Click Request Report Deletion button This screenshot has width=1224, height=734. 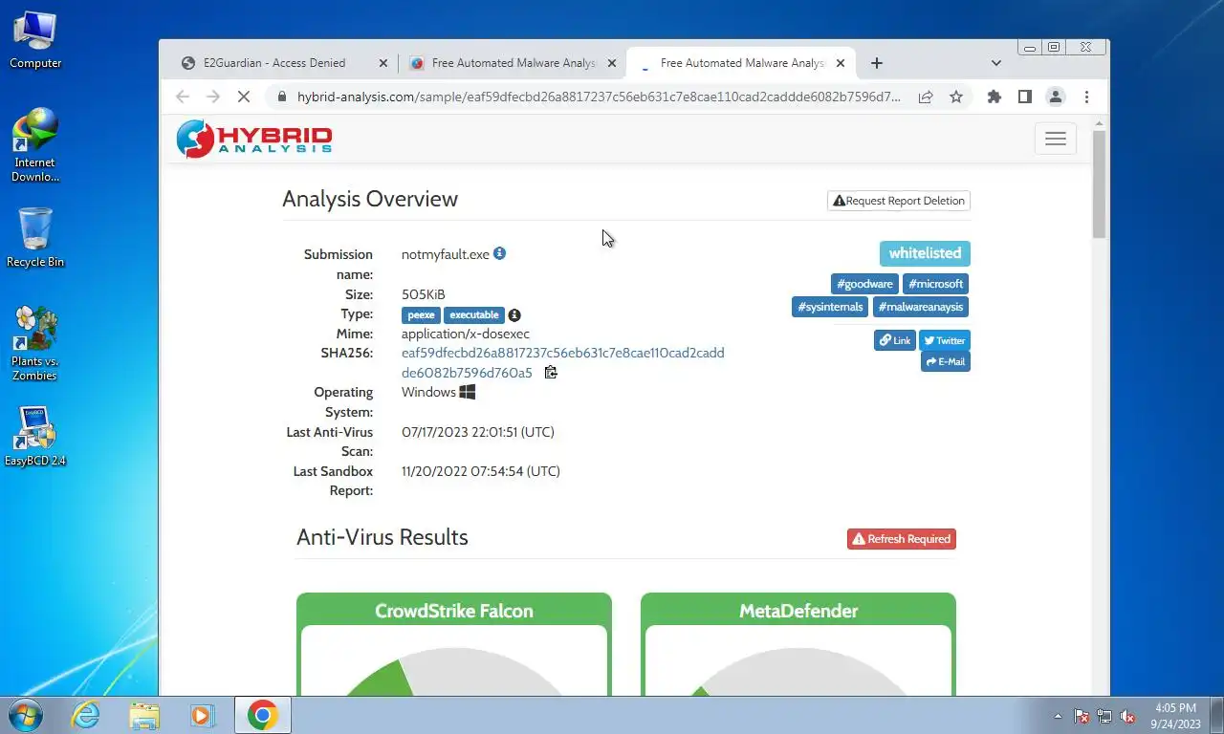click(899, 201)
